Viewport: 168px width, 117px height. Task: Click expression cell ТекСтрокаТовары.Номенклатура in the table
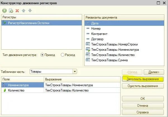point(82,85)
